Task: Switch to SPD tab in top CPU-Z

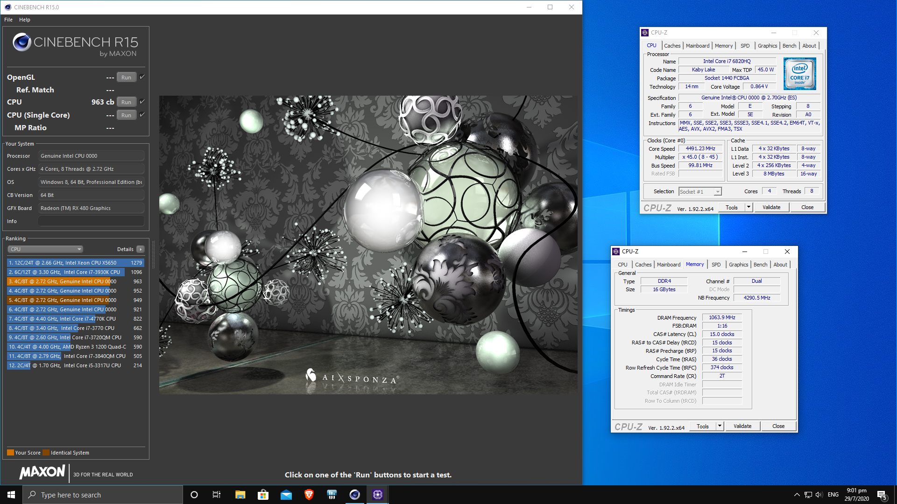Action: click(745, 46)
